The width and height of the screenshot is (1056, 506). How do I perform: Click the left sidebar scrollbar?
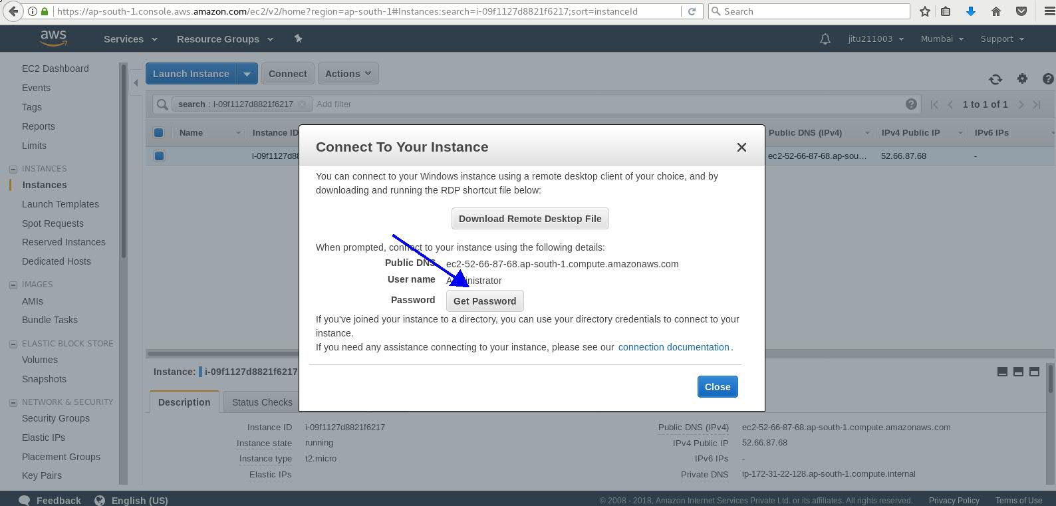pyautogui.click(x=123, y=161)
